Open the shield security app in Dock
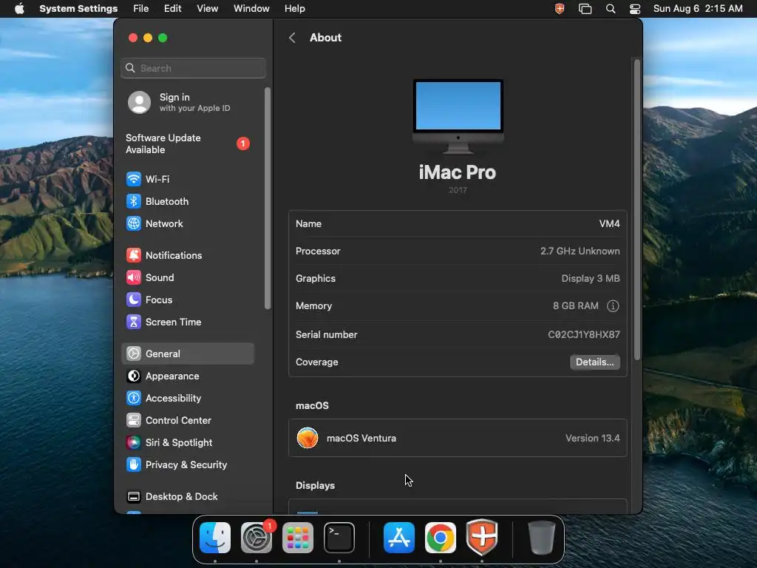The width and height of the screenshot is (757, 568). pos(482,538)
